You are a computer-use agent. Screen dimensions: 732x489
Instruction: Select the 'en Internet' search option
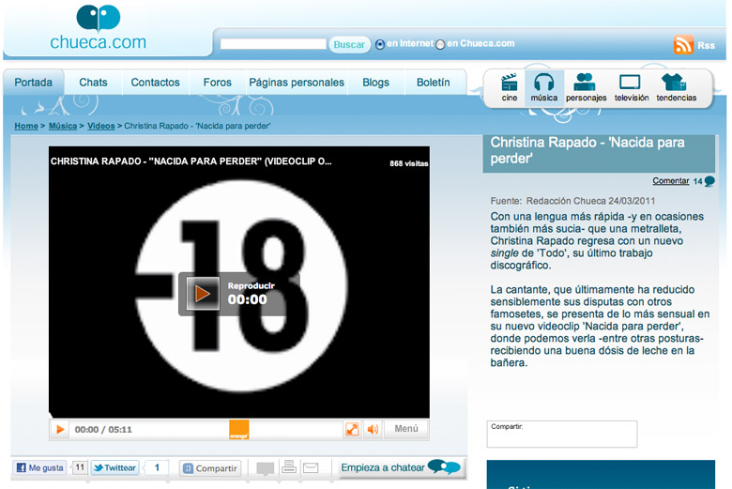380,44
